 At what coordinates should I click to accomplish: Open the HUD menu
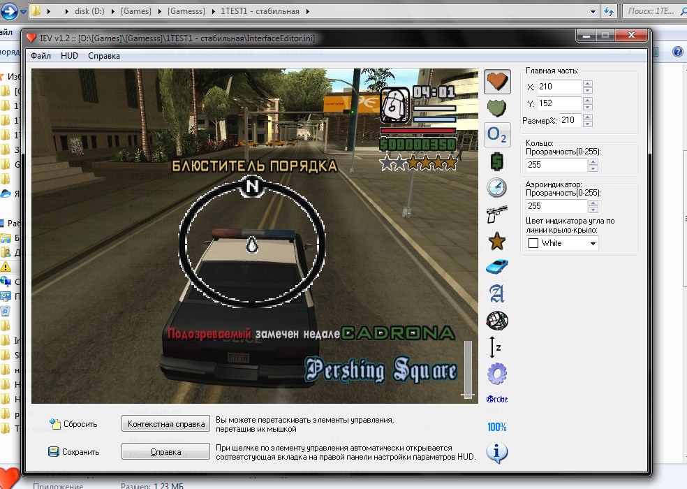click(x=69, y=56)
